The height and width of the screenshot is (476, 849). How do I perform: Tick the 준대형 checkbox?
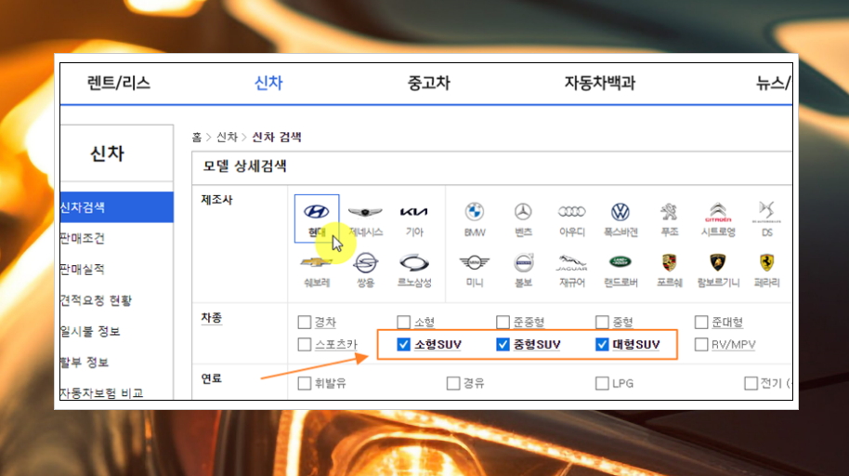point(701,322)
